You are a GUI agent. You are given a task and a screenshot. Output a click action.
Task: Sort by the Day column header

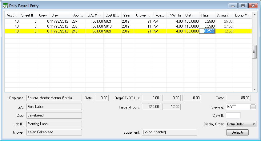pos(60,15)
